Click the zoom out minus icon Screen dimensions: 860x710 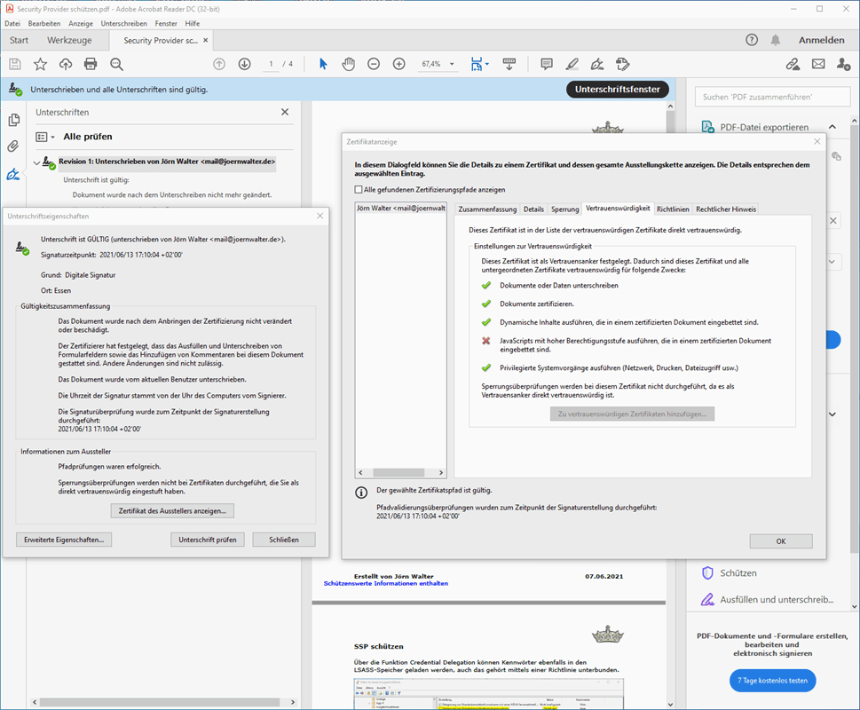(x=374, y=64)
